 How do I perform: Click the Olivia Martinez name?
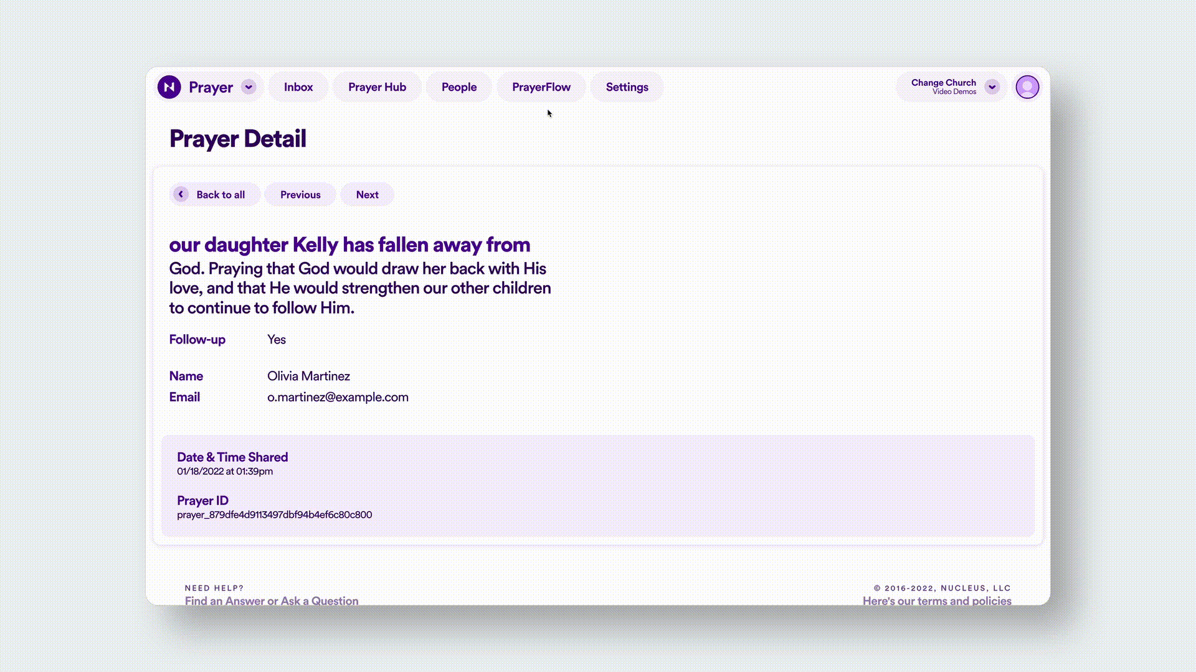coord(308,376)
